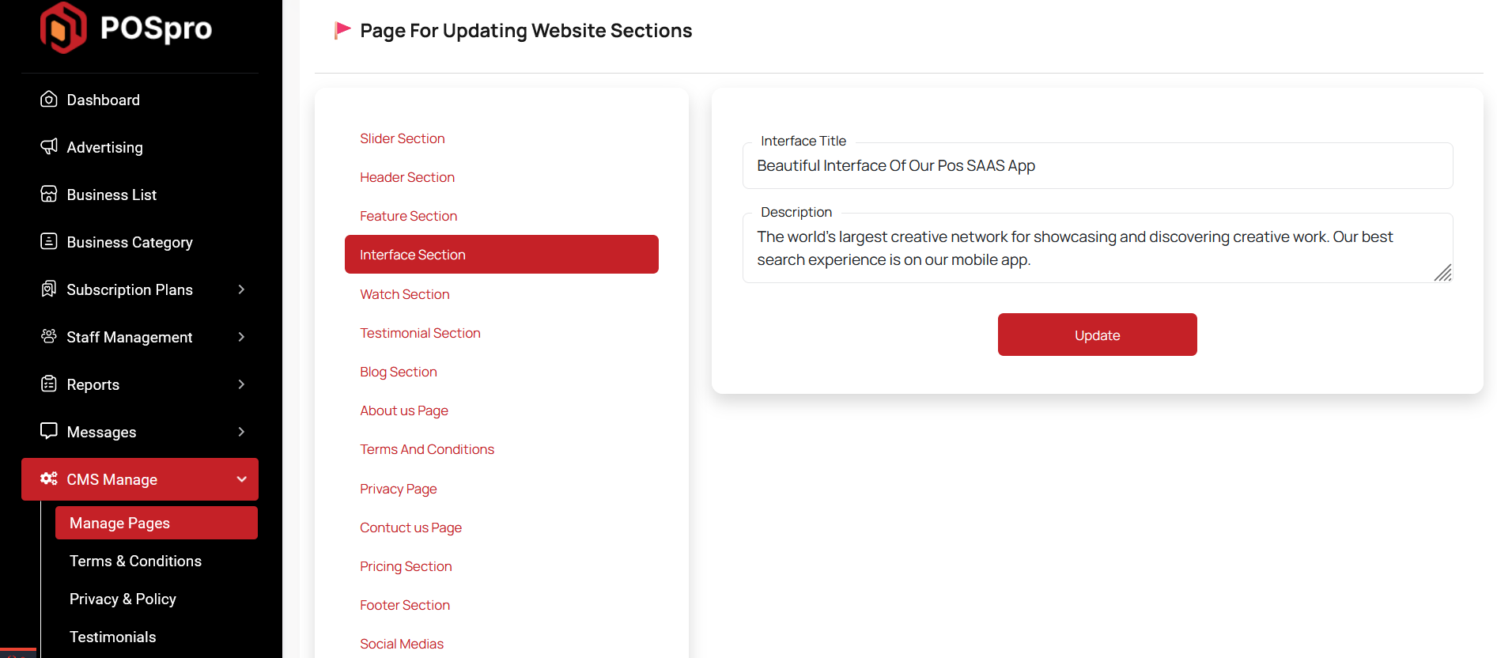
Task: Expand the Subscription Plans submenu arrow
Action: (x=241, y=289)
